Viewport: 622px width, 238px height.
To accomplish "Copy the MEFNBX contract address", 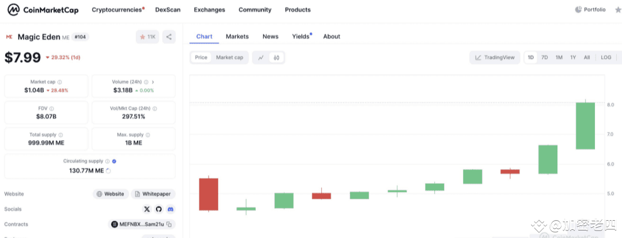I will tap(169, 225).
